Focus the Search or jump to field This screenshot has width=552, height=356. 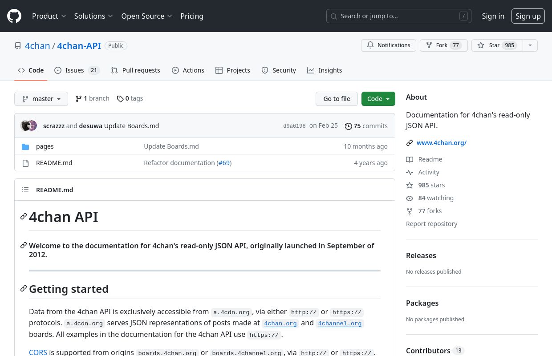[399, 16]
